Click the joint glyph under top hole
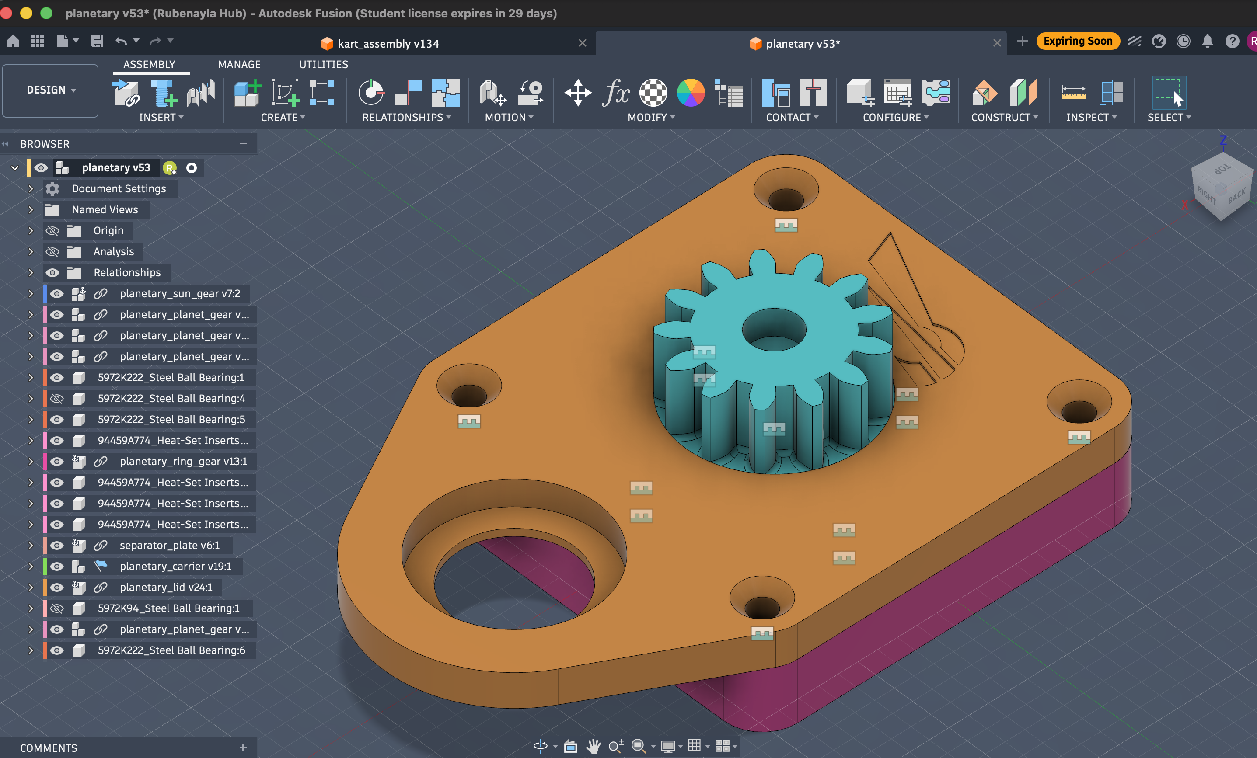Screen dimensions: 1257x758 tap(786, 224)
